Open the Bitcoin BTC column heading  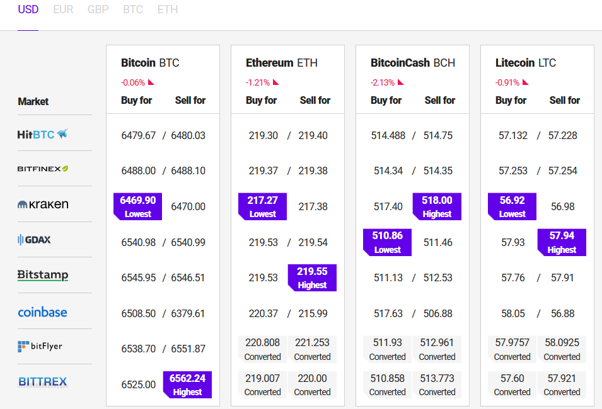click(150, 62)
